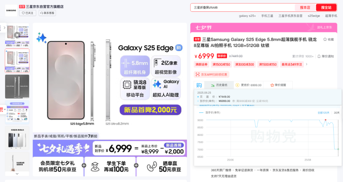This screenshot has width=343, height=182.
Task: Click the 搜本店 search button
Action: coord(305,8)
